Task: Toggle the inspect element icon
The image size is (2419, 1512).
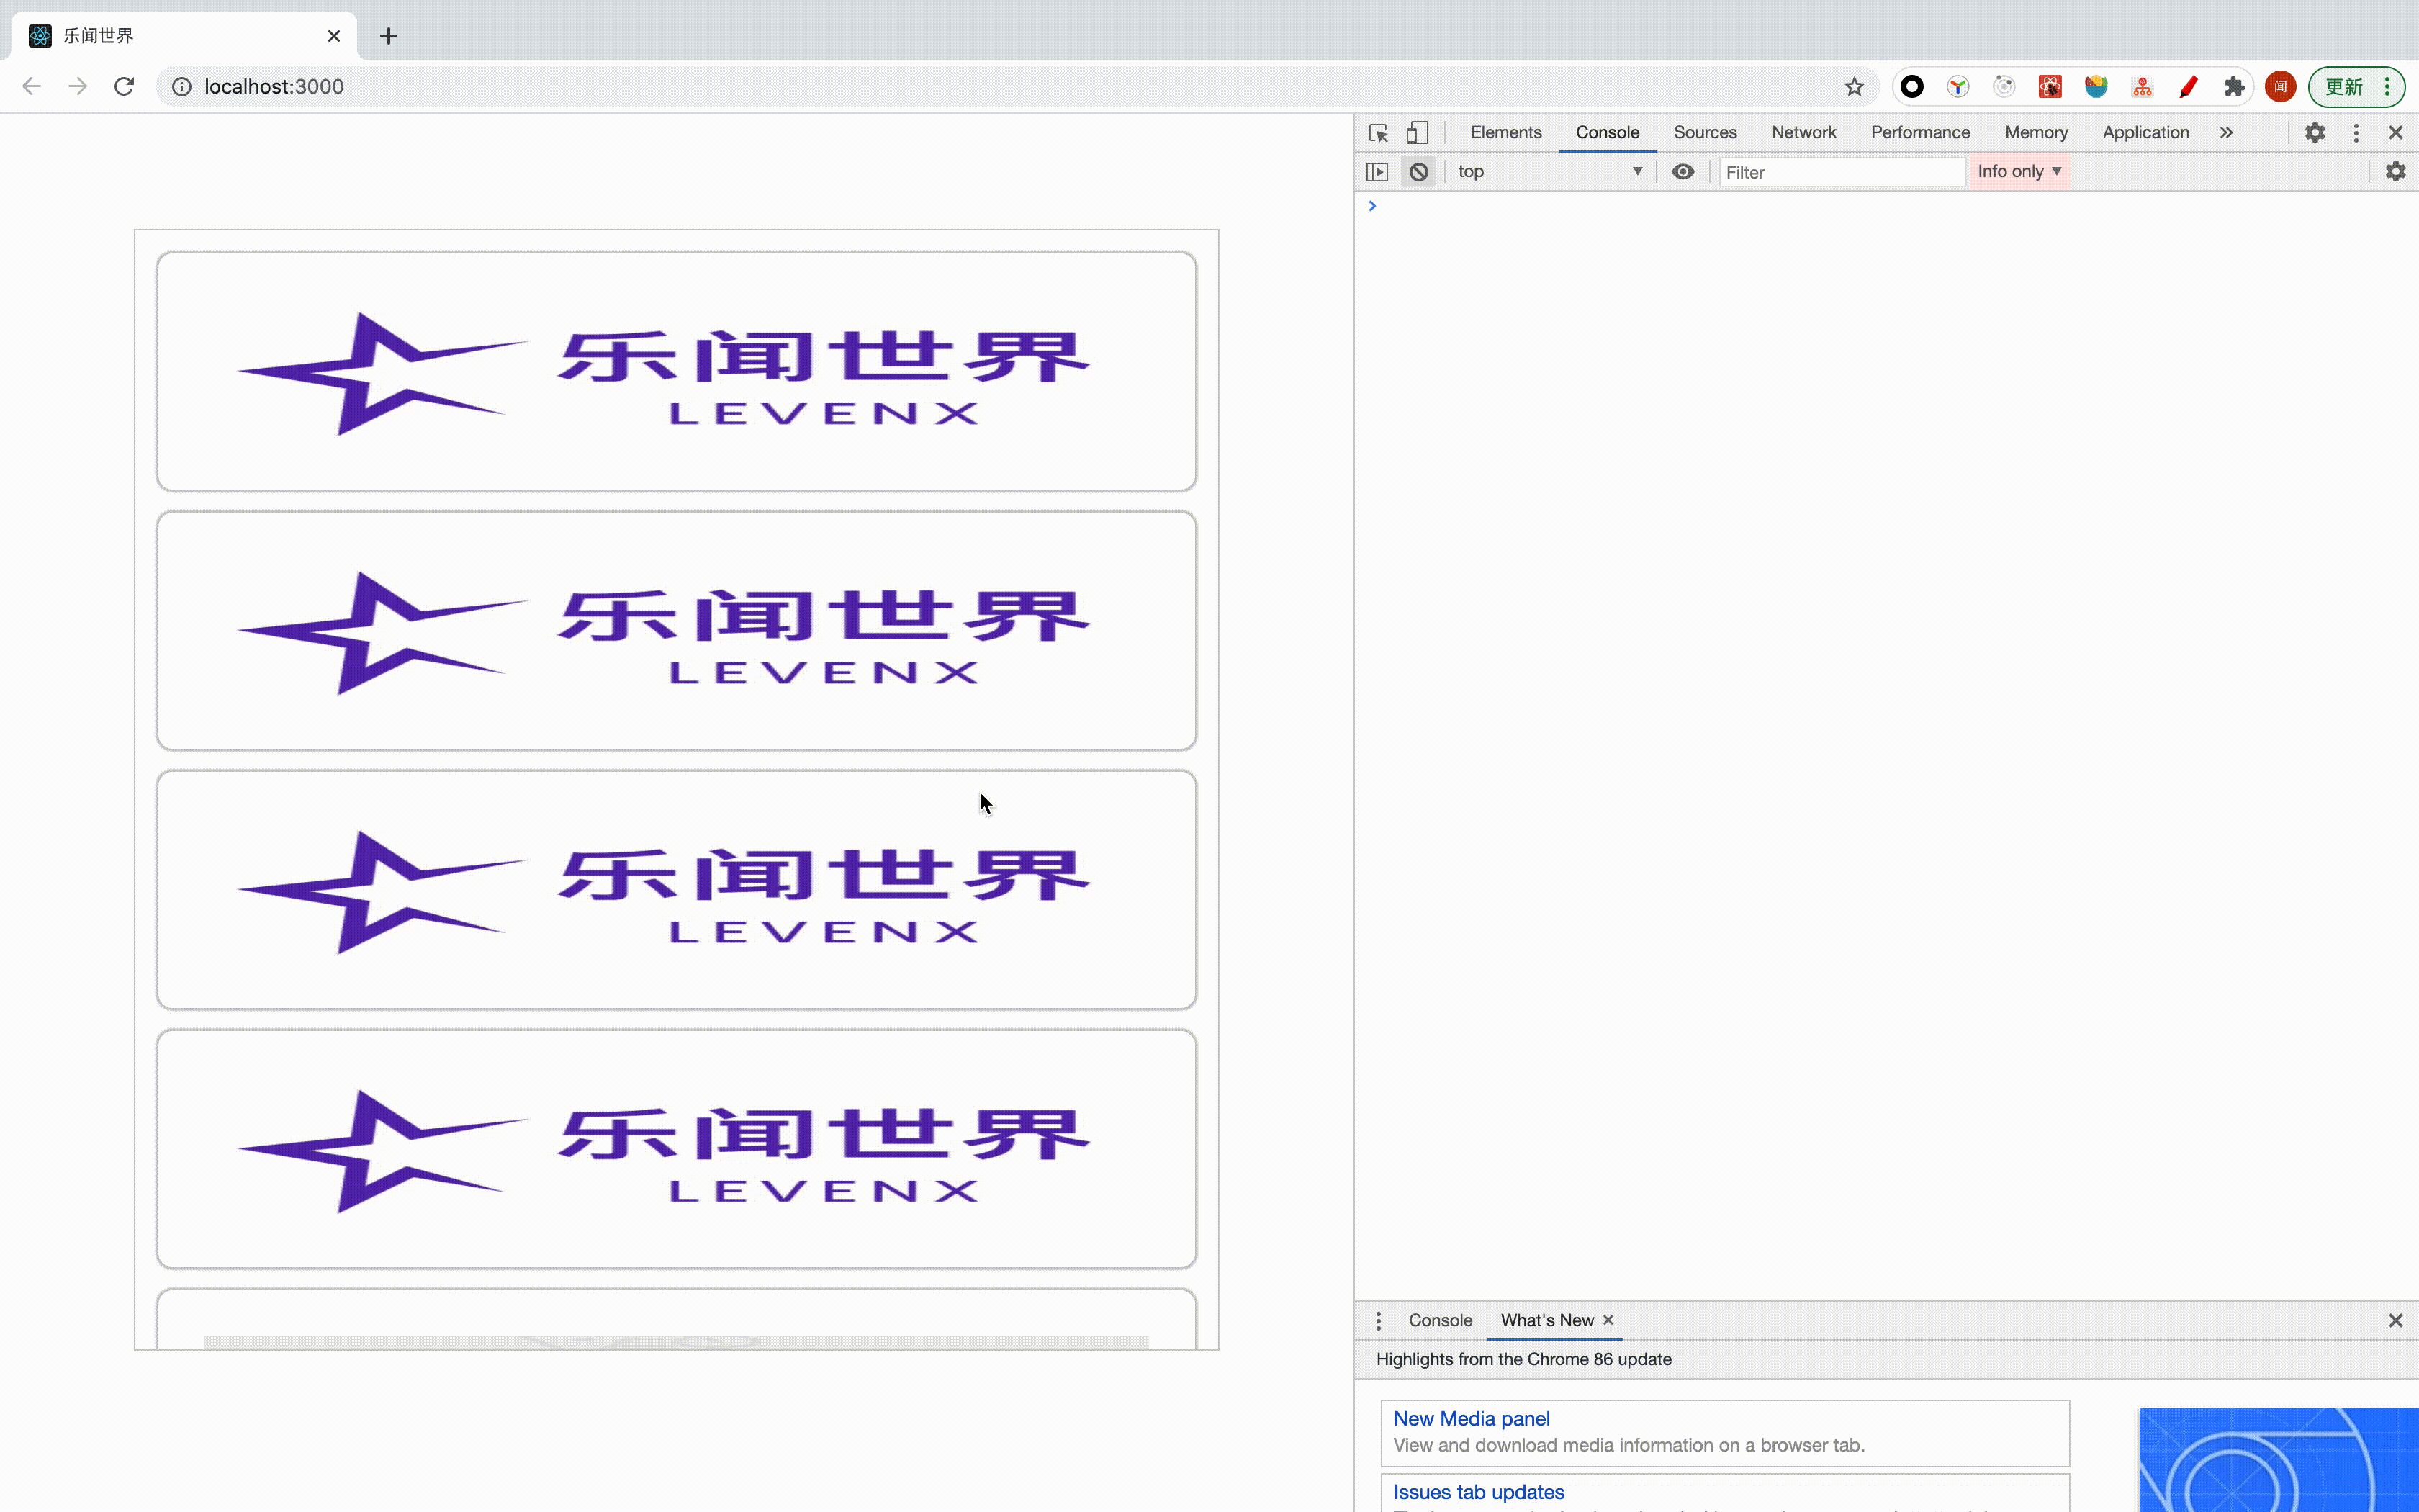Action: [x=1377, y=132]
